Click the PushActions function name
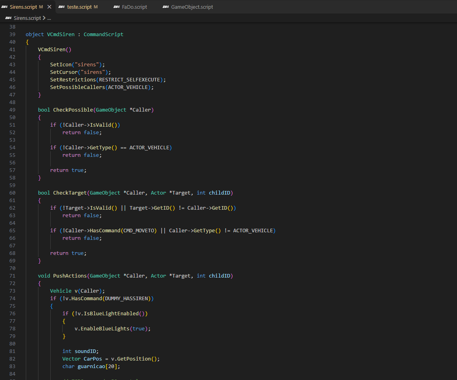 [70, 276]
